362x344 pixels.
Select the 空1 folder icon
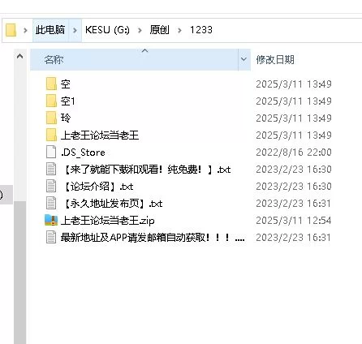pos(51,101)
